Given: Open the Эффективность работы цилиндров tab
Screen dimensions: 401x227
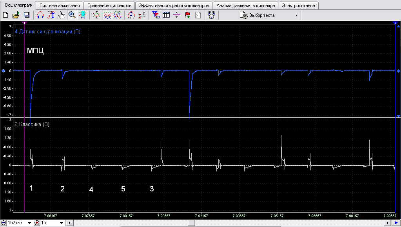Looking at the screenshot, I should click(x=174, y=5).
